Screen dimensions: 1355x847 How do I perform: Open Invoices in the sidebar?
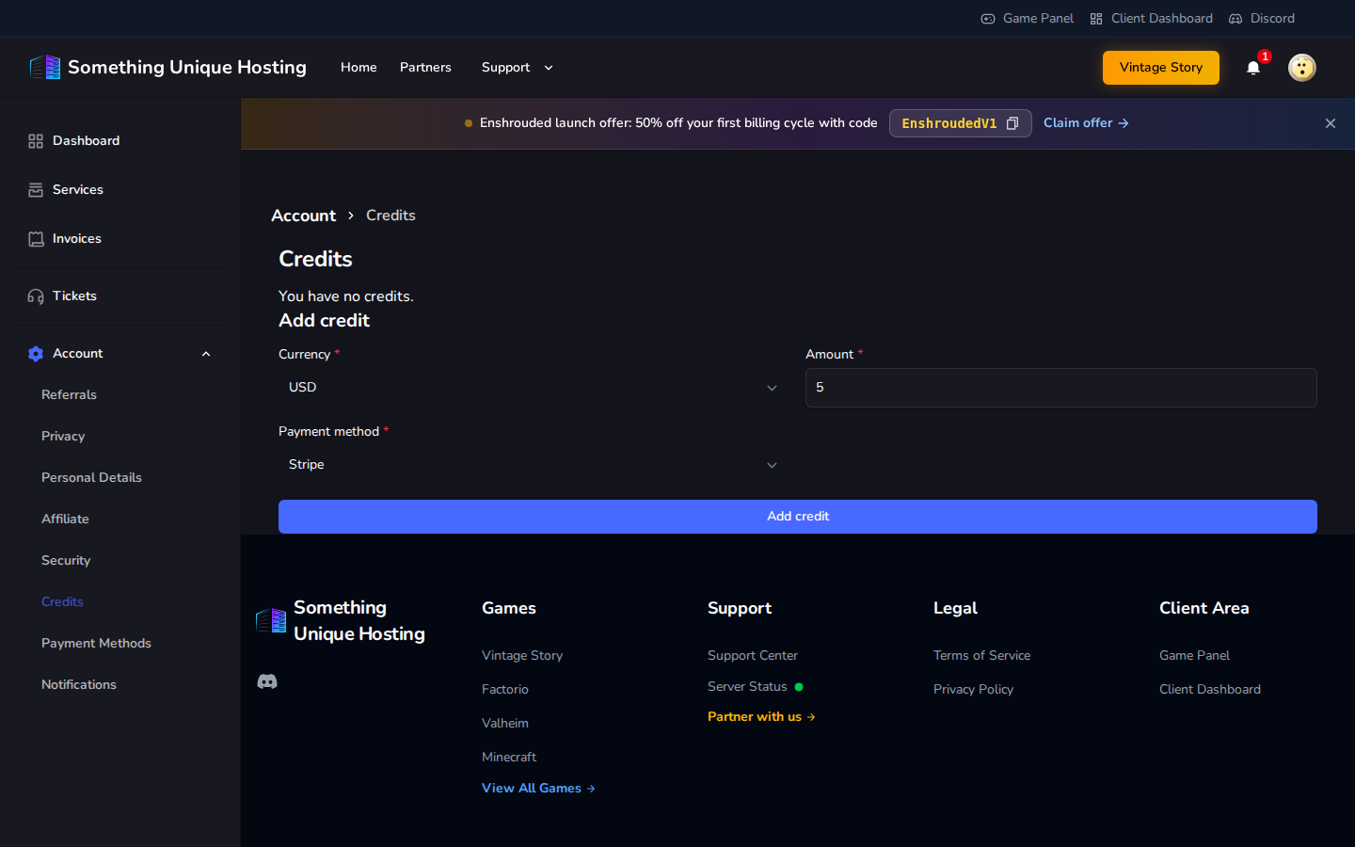pos(120,239)
